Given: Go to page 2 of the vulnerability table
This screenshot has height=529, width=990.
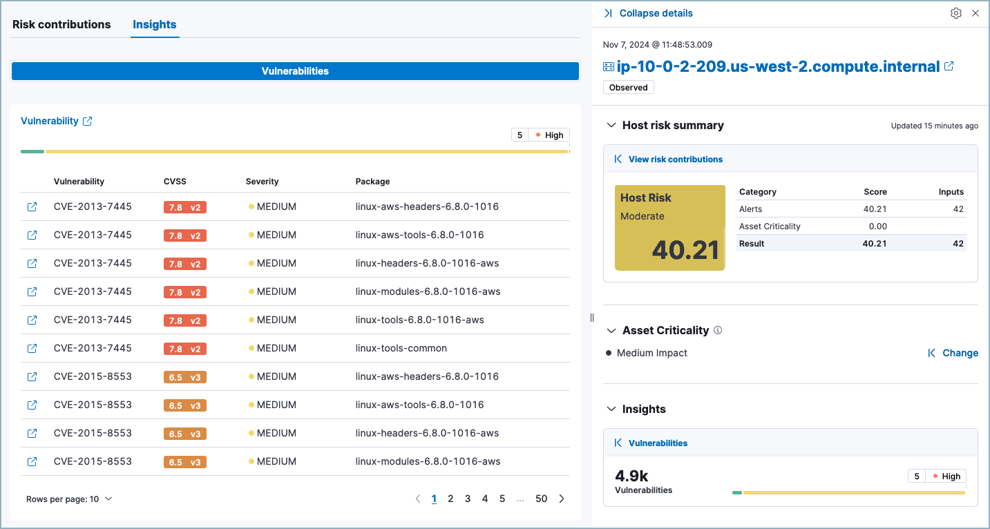Looking at the screenshot, I should 450,498.
